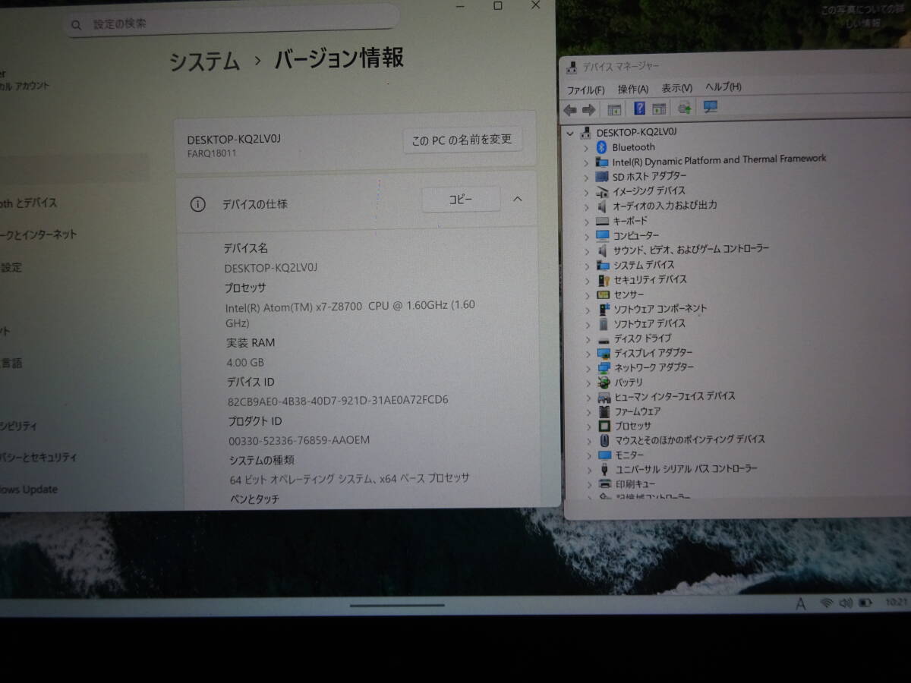Open Help via the blue question-mark icon
The height and width of the screenshot is (683, 911).
(x=639, y=109)
